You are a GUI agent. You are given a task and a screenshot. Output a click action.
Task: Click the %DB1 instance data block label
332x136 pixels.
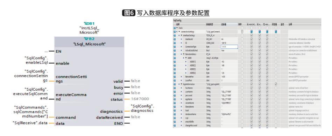(x=89, y=23)
